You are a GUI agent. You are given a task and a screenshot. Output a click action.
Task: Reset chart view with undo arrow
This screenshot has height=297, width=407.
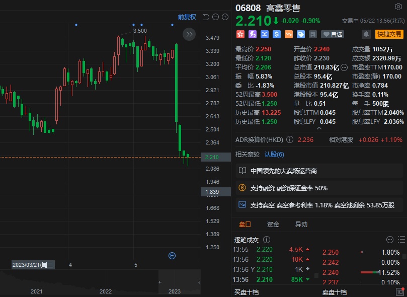(x=205, y=17)
